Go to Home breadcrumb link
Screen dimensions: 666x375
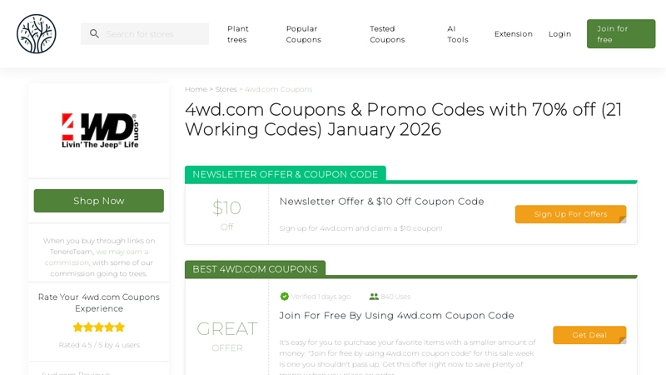[x=196, y=89]
